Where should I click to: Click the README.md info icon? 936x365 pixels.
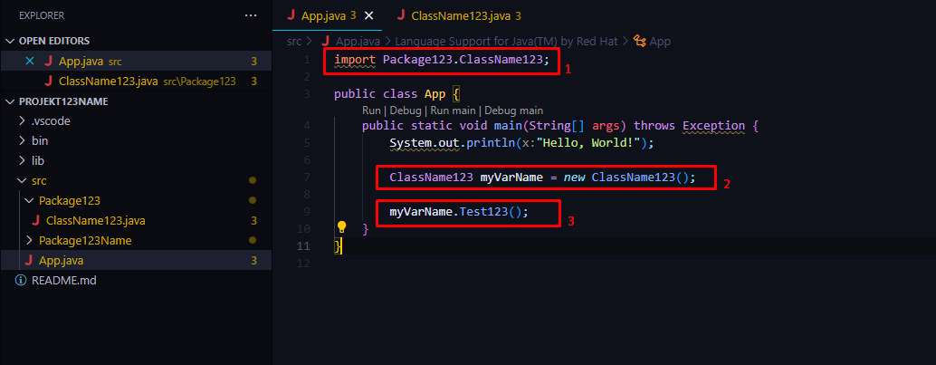[21, 280]
